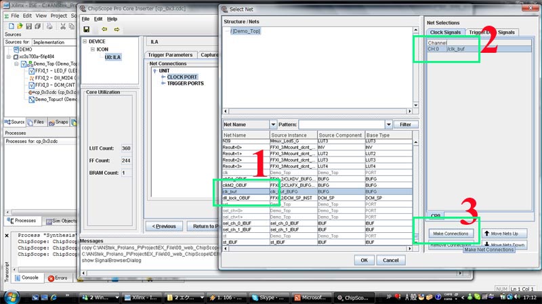Click the volume speaker tray icon
The height and width of the screenshot is (304, 542).
coord(517,297)
